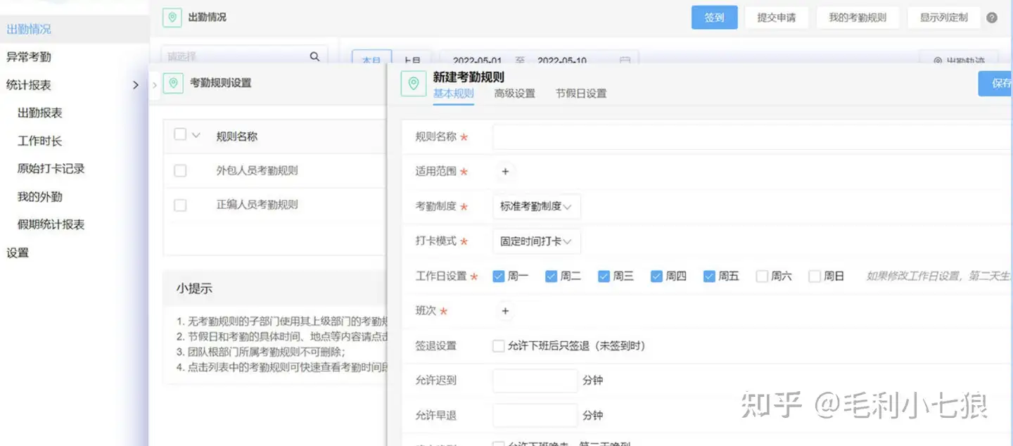Check 允许下班后只签退 option

click(499, 346)
